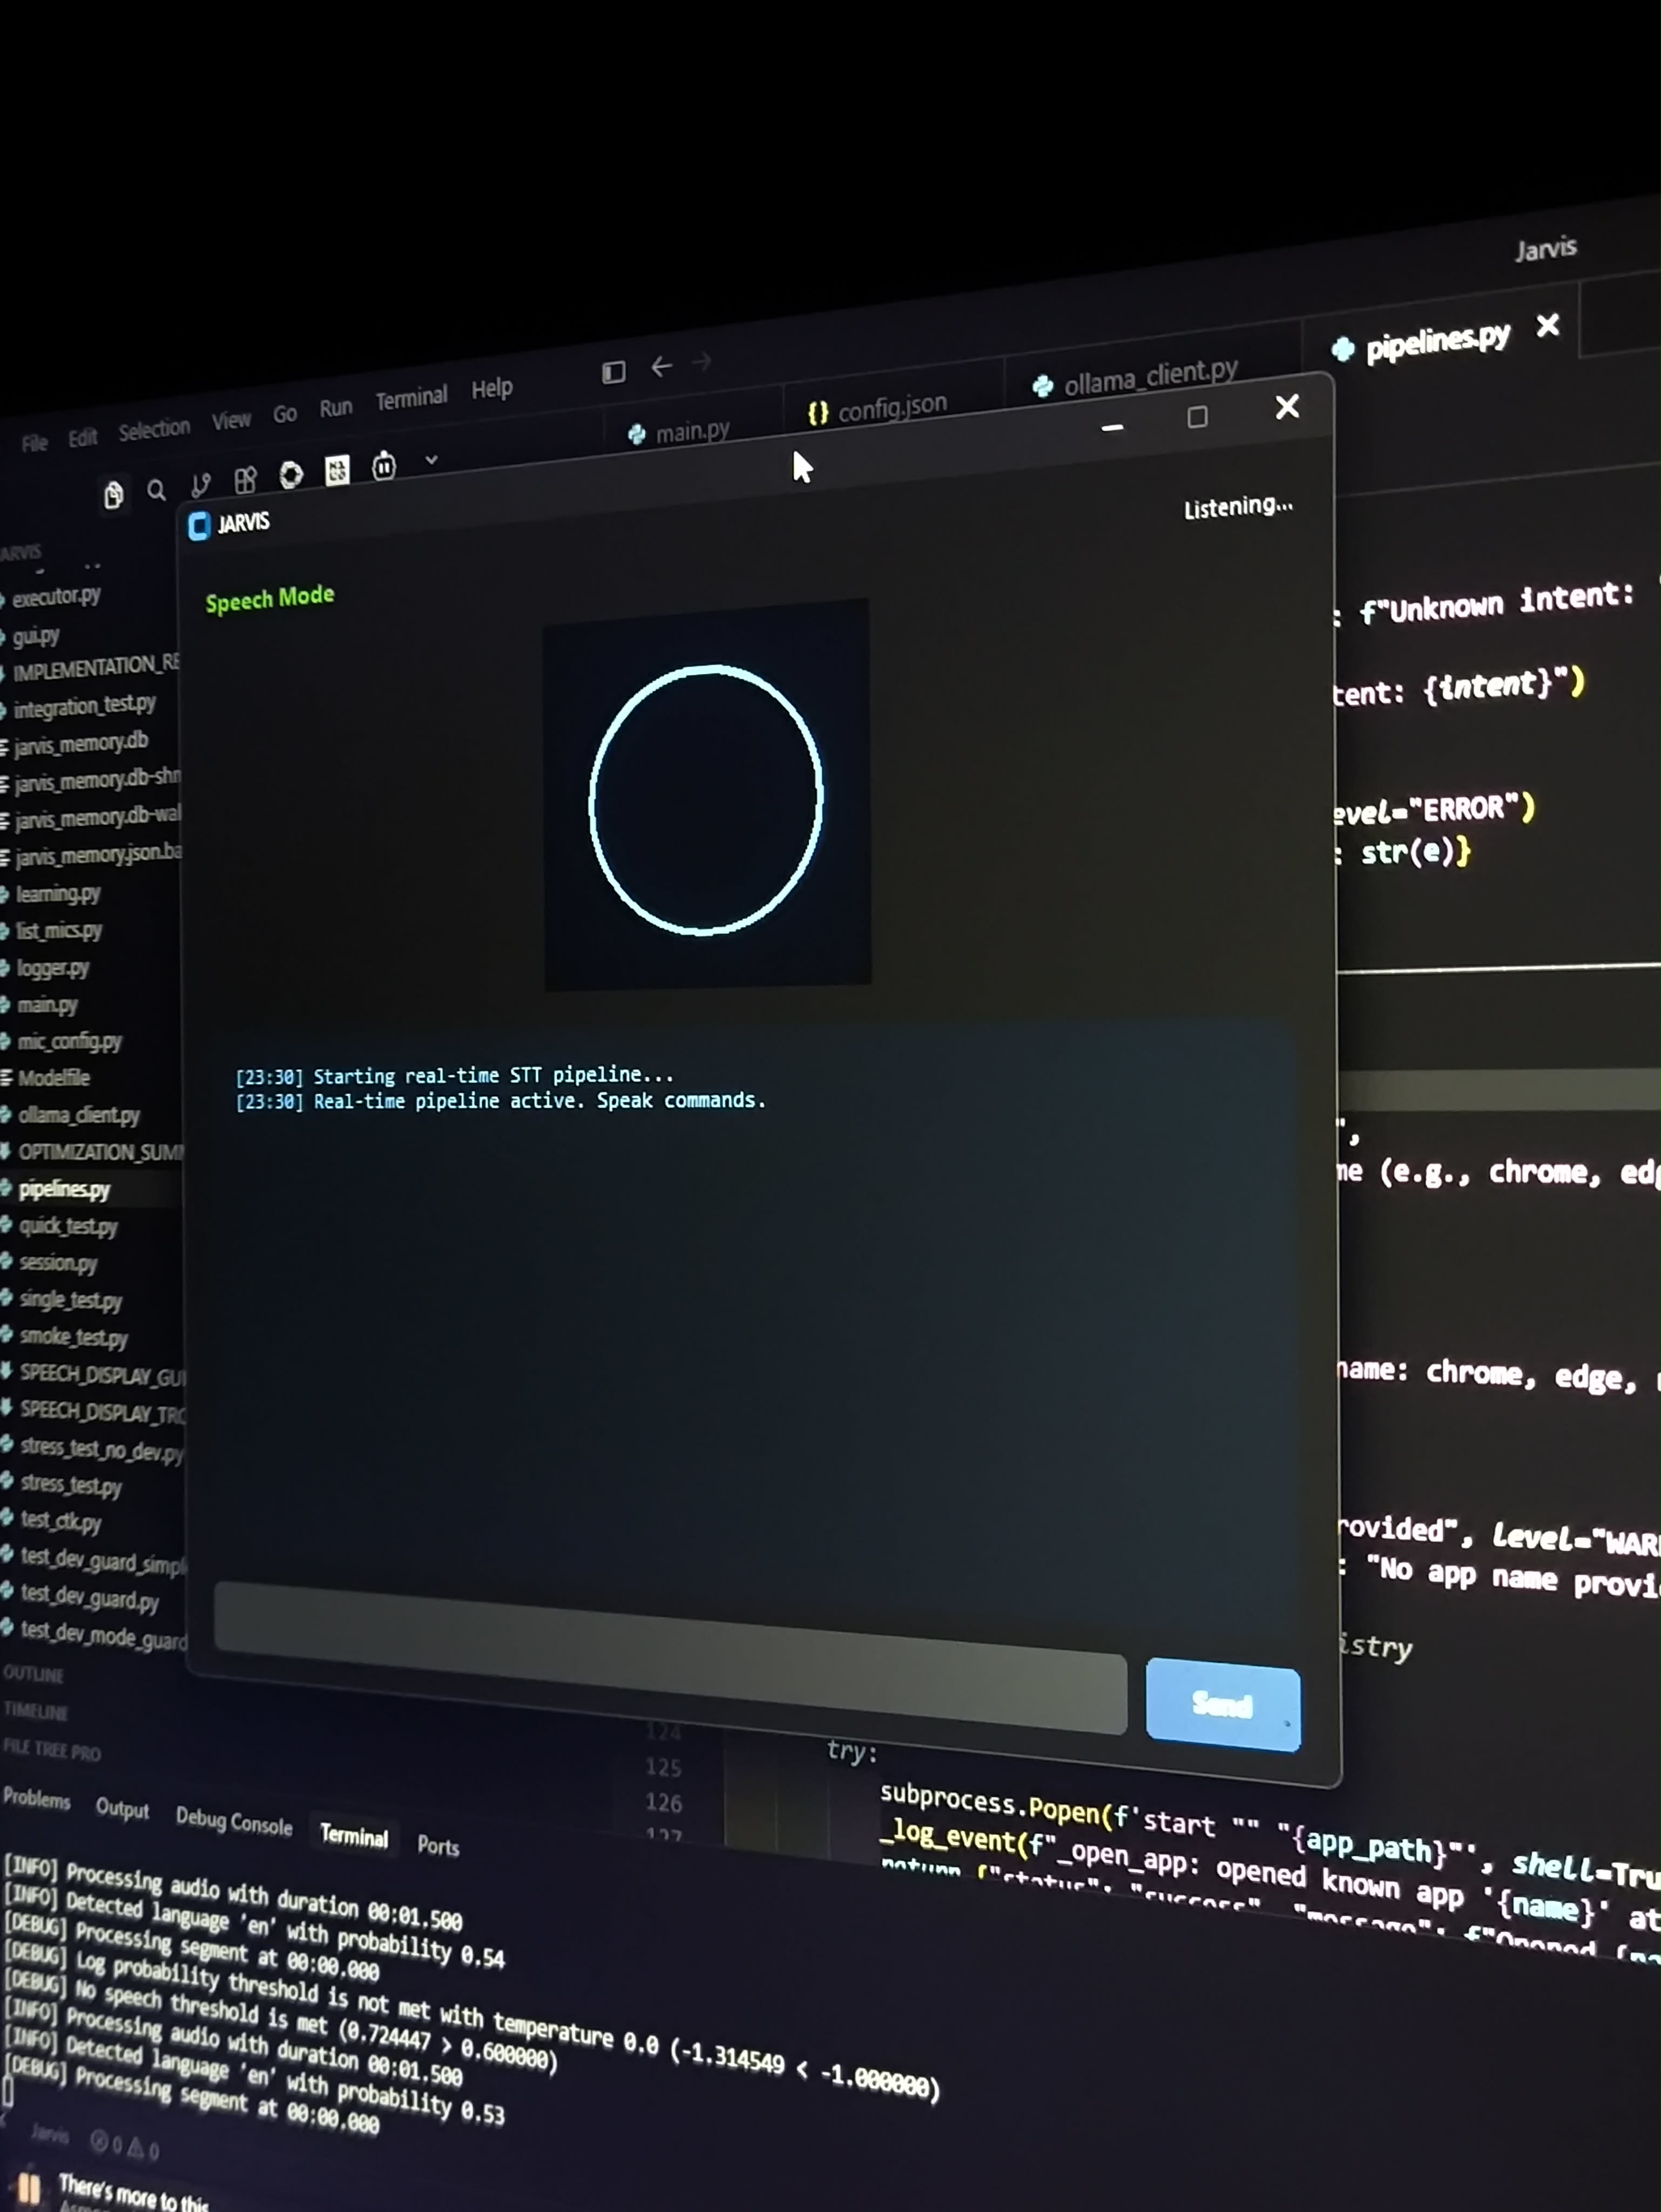
Task: Switch to the Ports panel tab
Action: click(x=438, y=1845)
